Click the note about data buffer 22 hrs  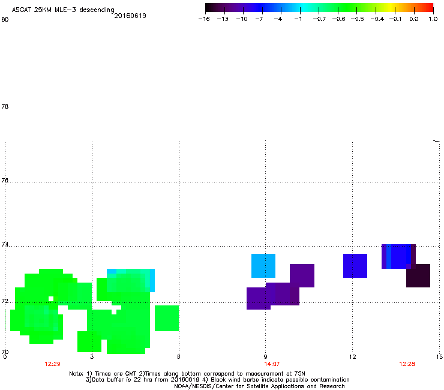point(217,380)
